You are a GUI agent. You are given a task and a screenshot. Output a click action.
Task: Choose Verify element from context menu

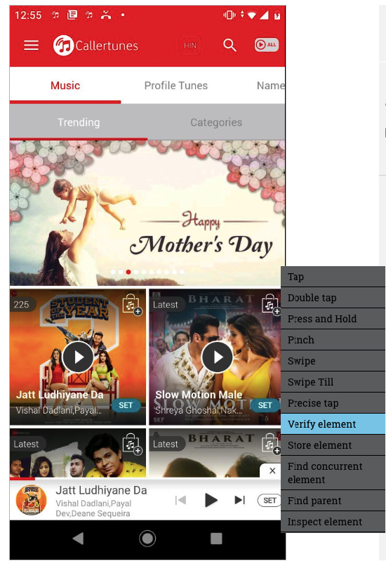point(333,424)
